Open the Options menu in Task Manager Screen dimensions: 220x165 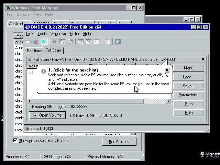click(23, 14)
